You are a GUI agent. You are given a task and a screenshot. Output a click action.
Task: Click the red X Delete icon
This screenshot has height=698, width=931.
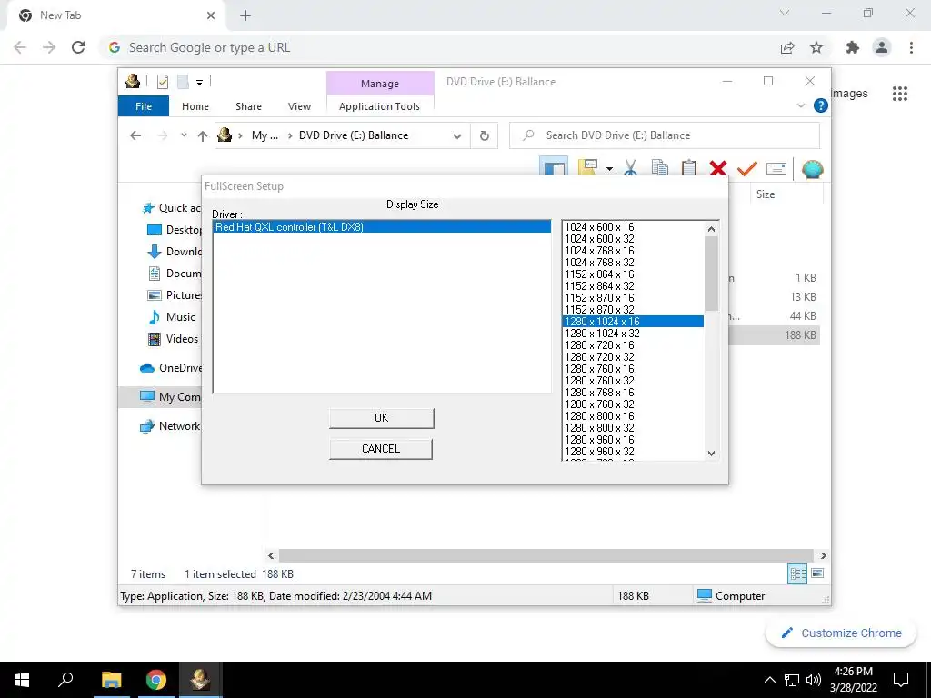(718, 168)
